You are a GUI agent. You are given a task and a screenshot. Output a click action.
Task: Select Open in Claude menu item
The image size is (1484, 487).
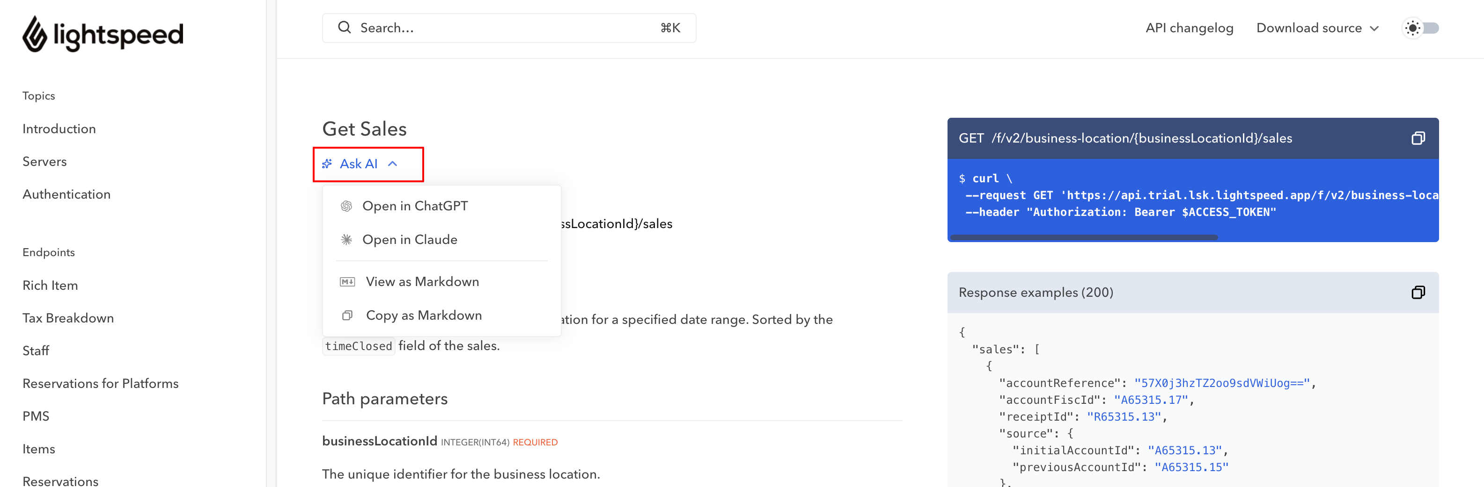[x=410, y=240]
